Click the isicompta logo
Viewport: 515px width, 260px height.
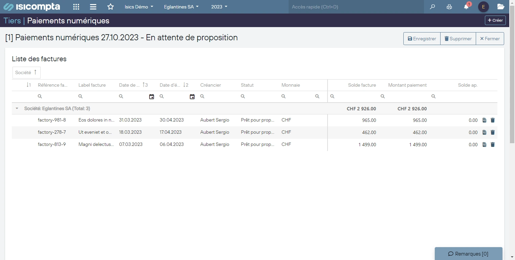[32, 7]
